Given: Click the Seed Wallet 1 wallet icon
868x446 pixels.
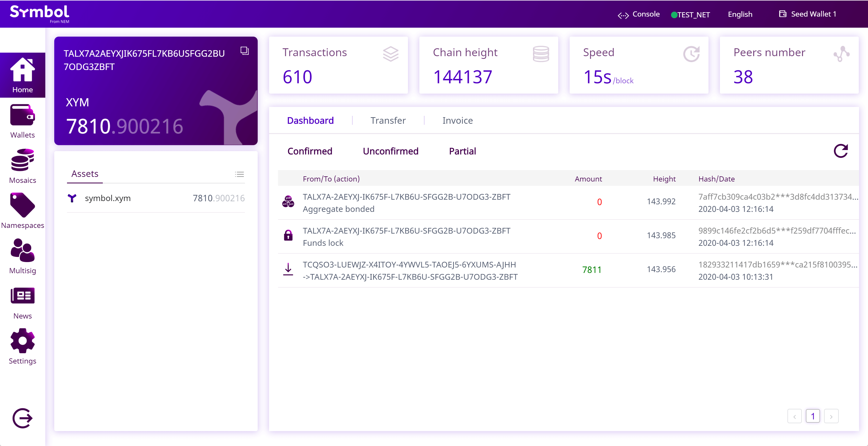Looking at the screenshot, I should click(782, 14).
